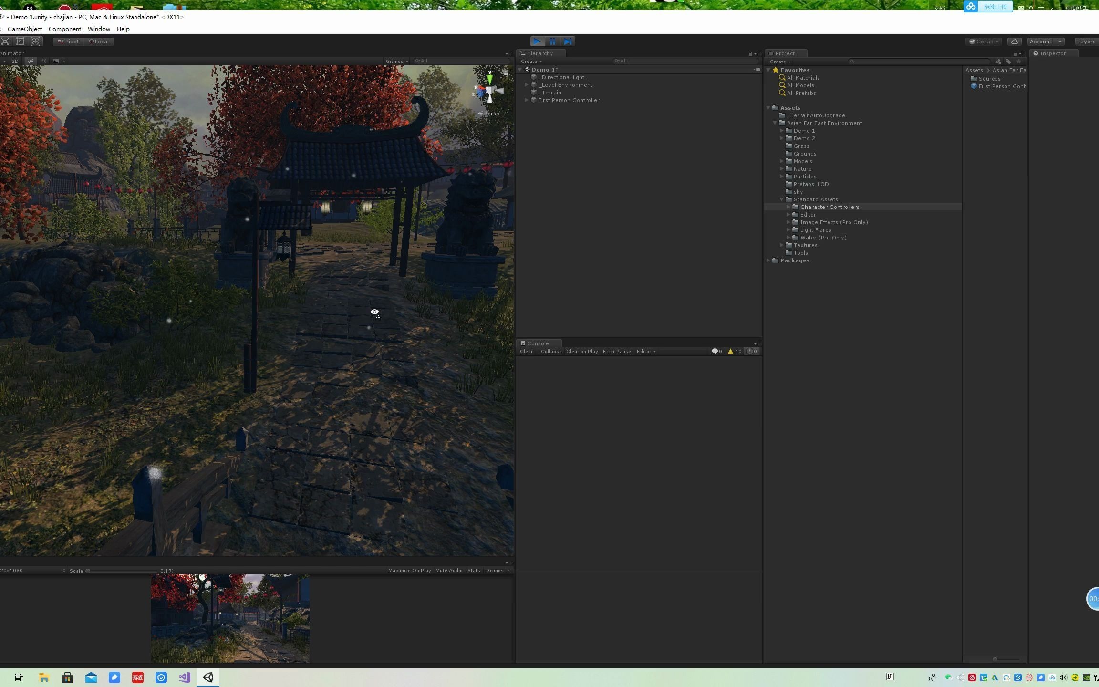1099x687 pixels.
Task: Click the Step frame button
Action: pos(568,42)
